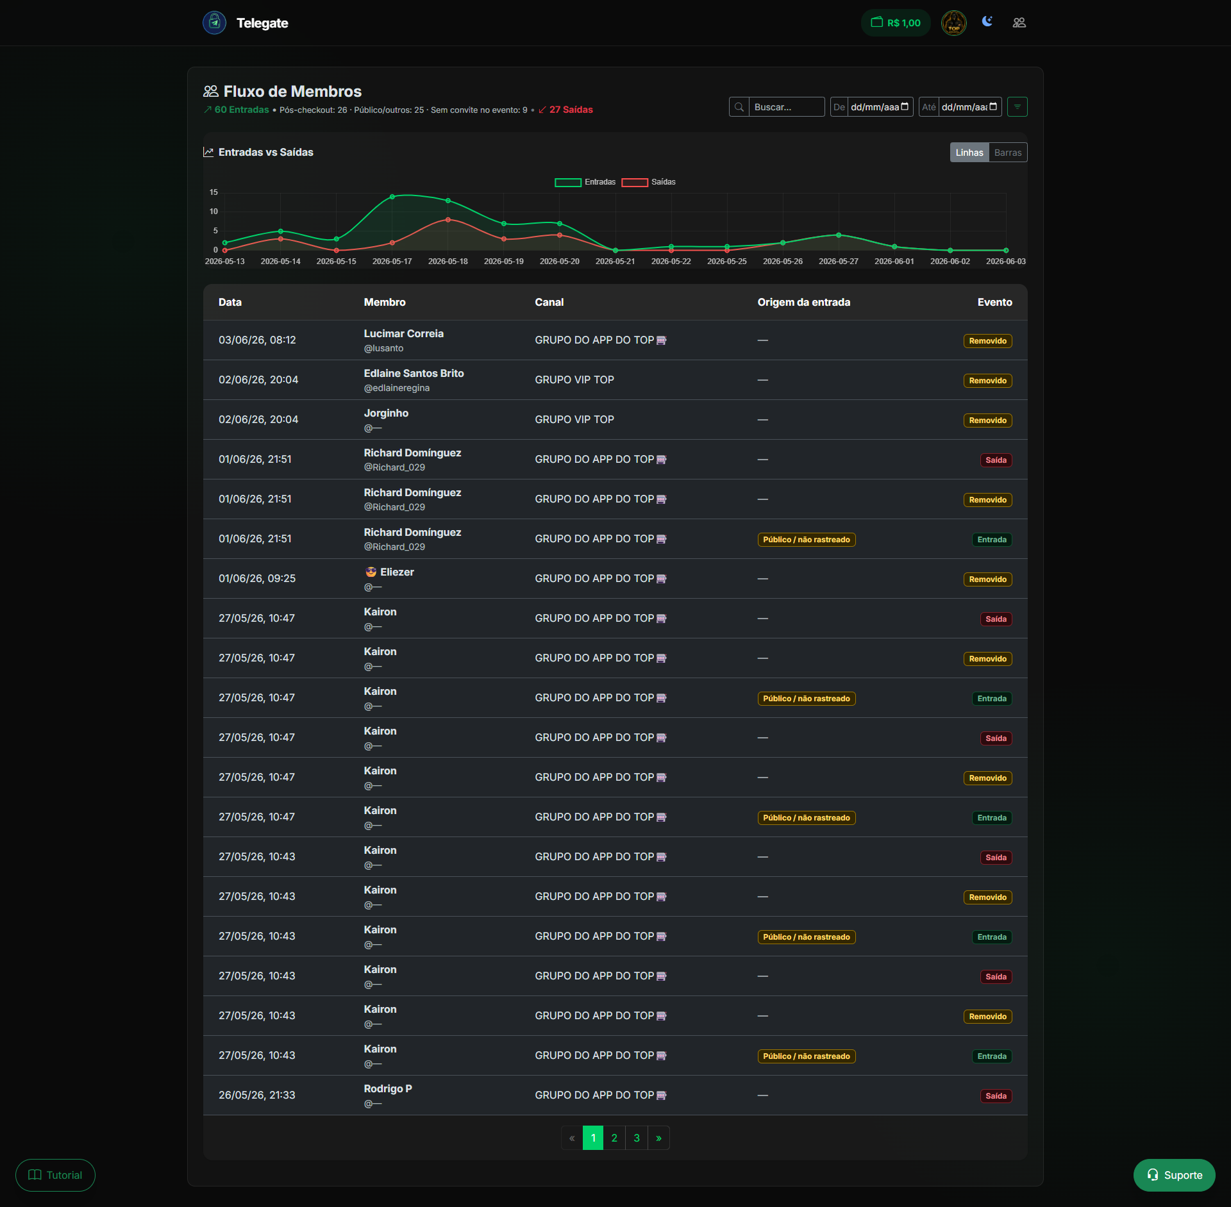Select member Lucimar Correia
The width and height of the screenshot is (1231, 1207).
[404, 334]
